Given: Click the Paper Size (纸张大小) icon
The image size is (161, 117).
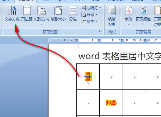Looking at the screenshot, I should [x=58, y=10].
